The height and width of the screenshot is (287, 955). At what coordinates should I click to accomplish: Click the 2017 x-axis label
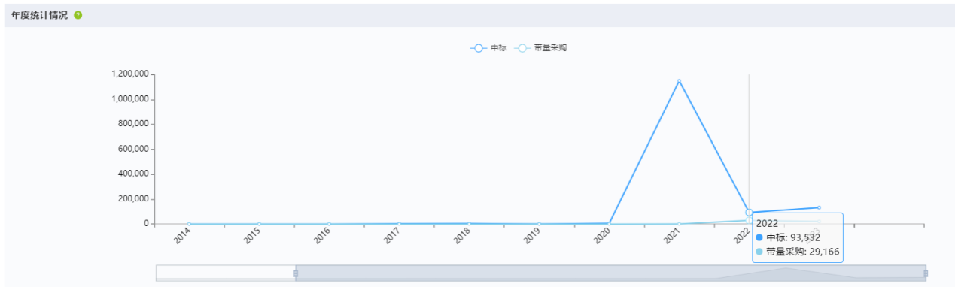(392, 237)
